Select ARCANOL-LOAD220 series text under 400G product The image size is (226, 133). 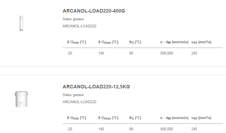[x=79, y=26]
